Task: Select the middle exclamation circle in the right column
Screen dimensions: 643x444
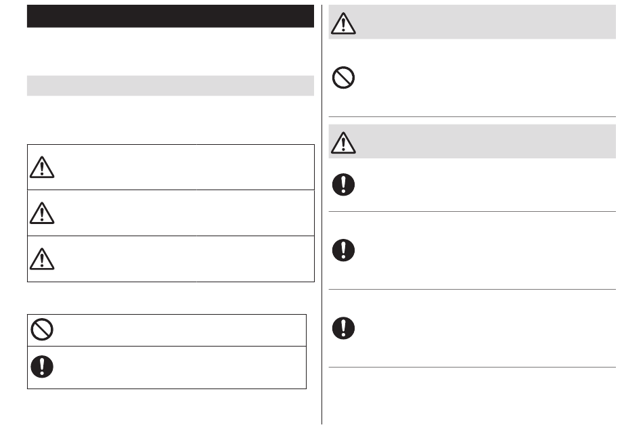Action: [343, 250]
